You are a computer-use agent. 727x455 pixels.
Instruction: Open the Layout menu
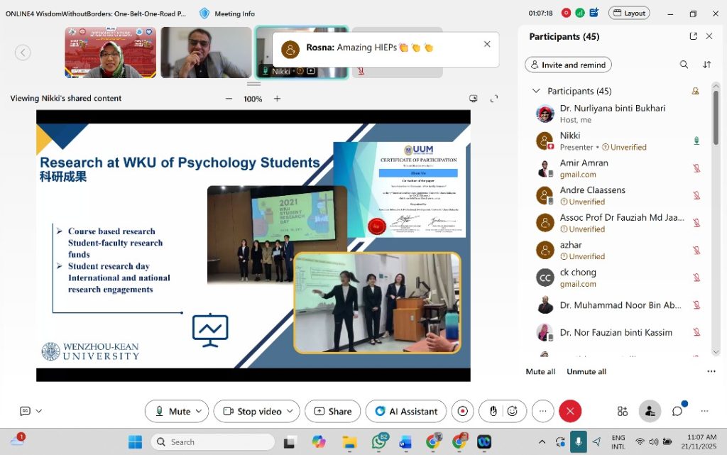point(629,13)
